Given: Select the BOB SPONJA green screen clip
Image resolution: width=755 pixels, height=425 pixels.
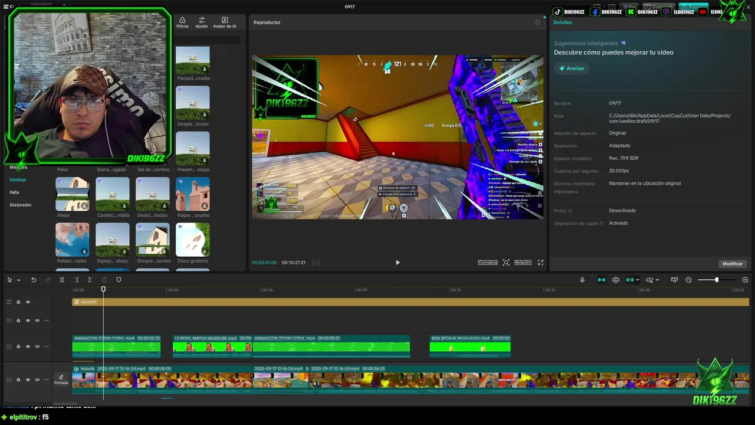Looking at the screenshot, I should (x=470, y=346).
